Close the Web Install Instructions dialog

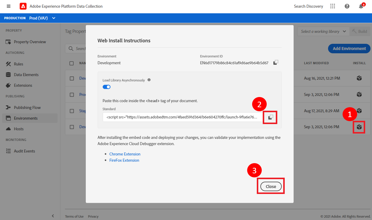pos(271,186)
